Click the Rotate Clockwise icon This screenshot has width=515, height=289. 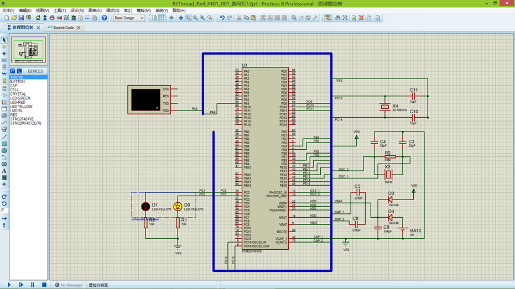point(4,197)
